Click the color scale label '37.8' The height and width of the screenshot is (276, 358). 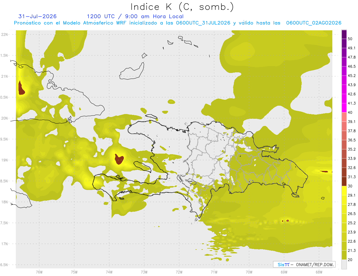[352, 131]
